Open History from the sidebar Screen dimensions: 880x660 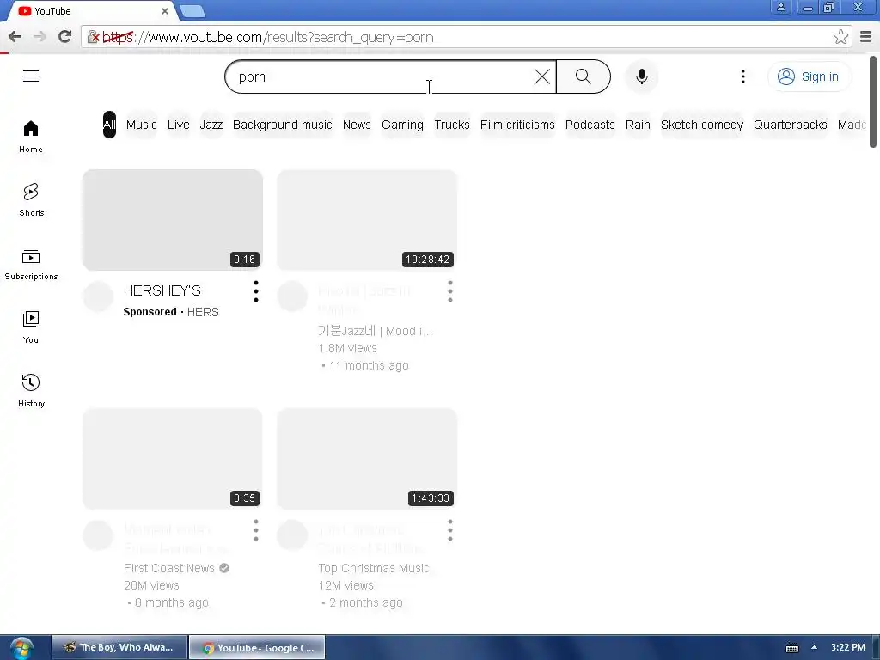click(x=31, y=391)
